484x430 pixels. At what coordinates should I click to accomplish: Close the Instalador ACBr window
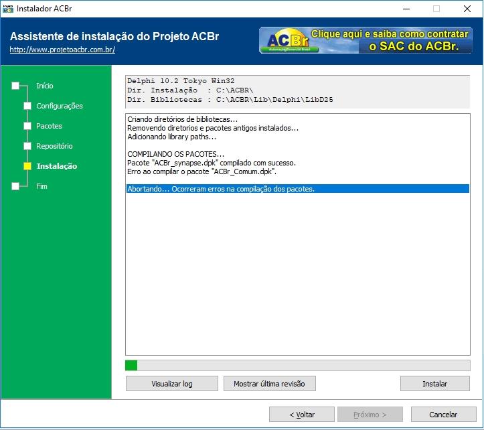coord(467,9)
